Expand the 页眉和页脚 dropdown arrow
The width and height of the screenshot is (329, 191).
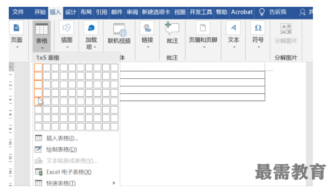point(204,47)
